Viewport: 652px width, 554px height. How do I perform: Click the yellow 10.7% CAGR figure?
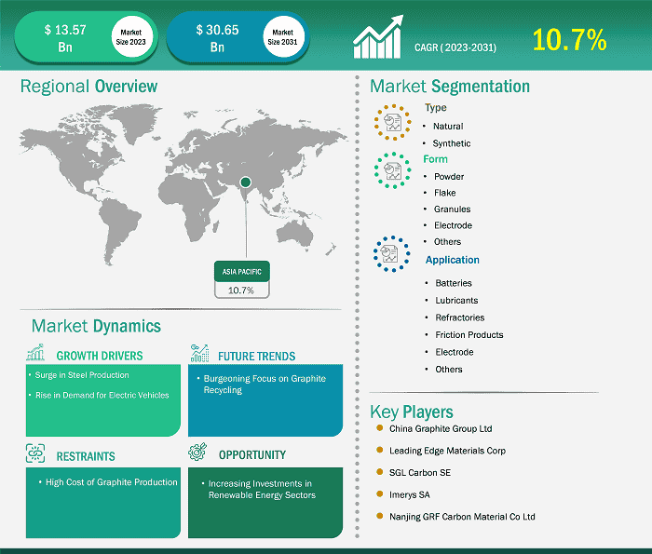click(x=569, y=40)
